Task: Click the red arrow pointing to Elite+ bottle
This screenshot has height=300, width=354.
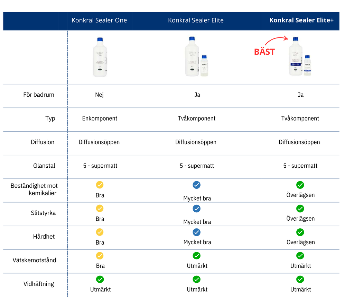Action: 277,40
